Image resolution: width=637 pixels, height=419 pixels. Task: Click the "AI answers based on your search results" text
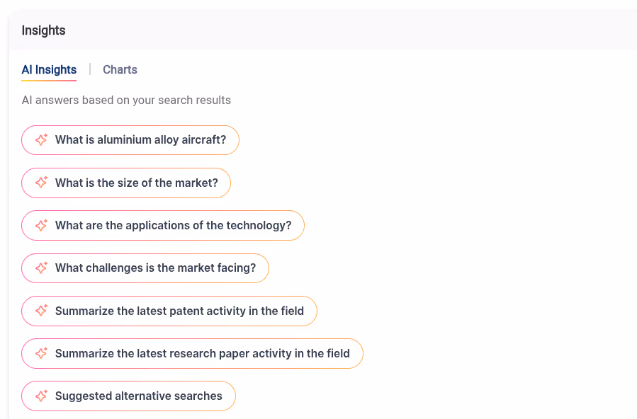coord(126,101)
